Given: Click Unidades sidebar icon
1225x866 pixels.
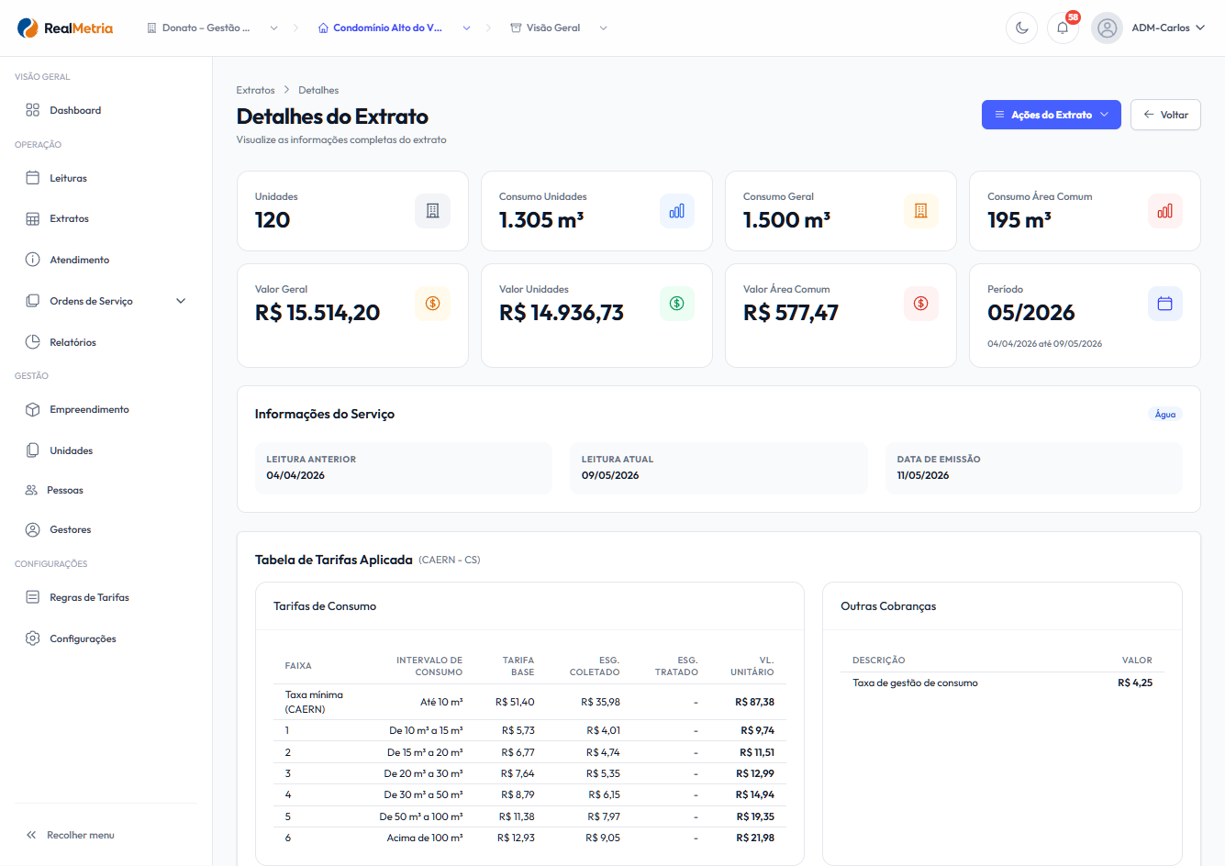Looking at the screenshot, I should click(x=33, y=450).
